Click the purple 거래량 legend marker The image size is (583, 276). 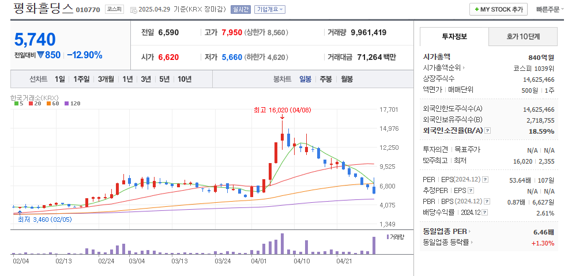(x=388, y=237)
